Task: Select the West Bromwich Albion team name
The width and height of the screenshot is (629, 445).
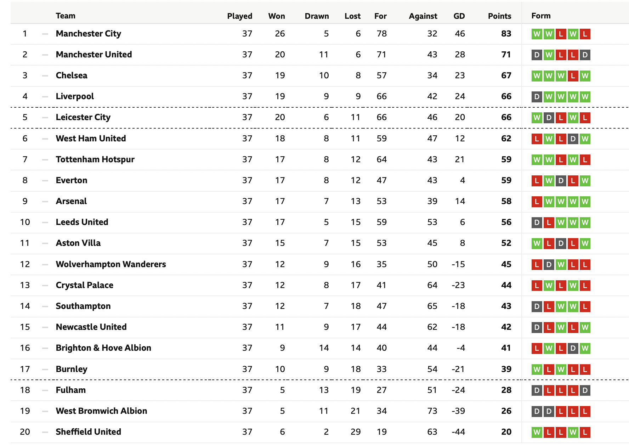Action: [102, 411]
